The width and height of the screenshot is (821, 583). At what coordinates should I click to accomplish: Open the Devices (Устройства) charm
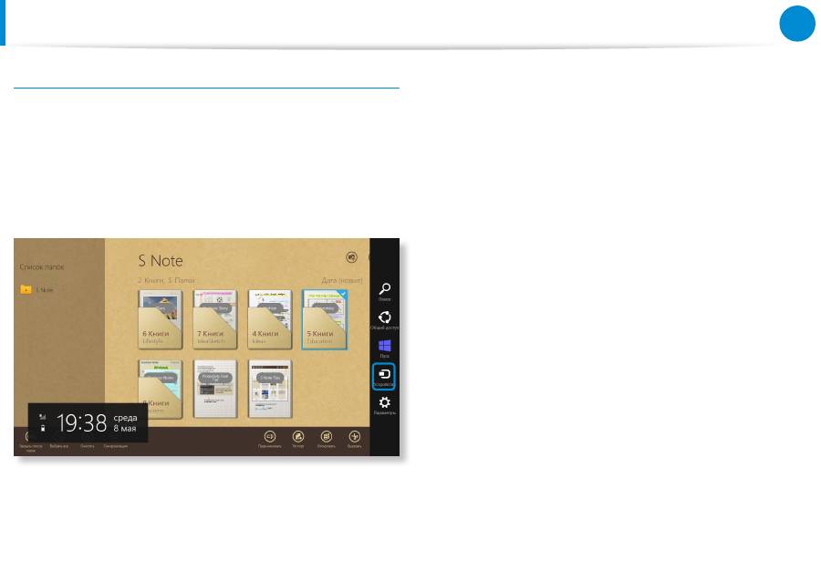384,376
